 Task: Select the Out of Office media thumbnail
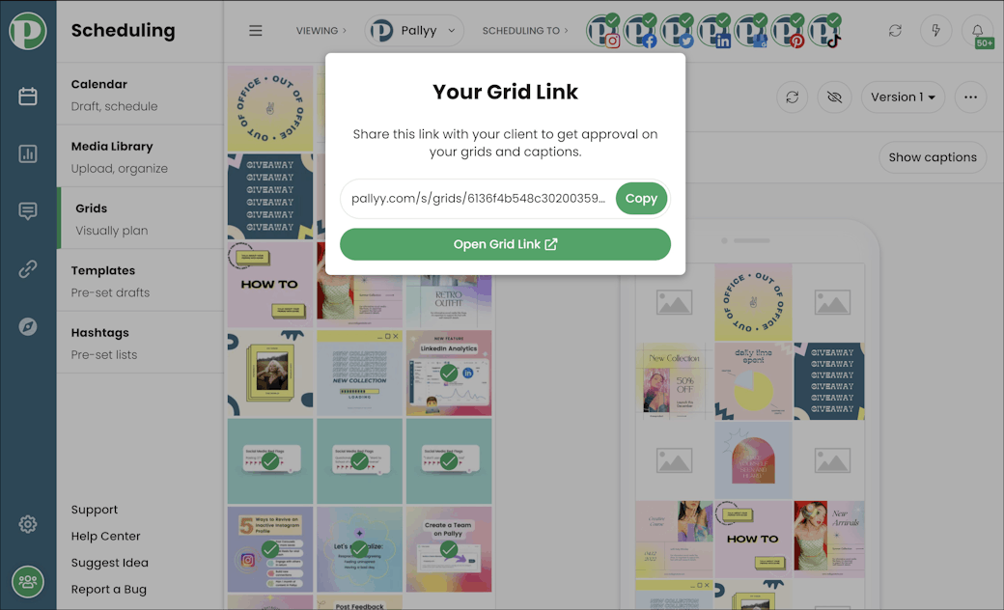click(x=270, y=108)
